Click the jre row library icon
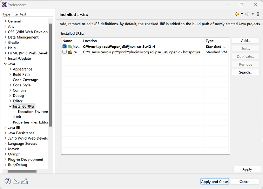This screenshot has height=189, width=263. [x=70, y=52]
